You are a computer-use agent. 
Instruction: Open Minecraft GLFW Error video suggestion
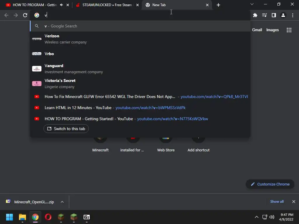[140, 97]
